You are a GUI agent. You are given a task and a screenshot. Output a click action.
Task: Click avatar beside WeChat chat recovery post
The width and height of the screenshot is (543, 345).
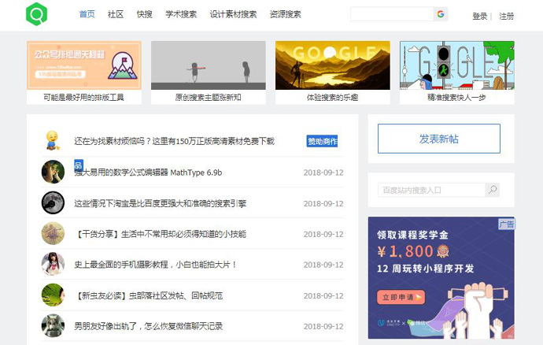tap(53, 326)
